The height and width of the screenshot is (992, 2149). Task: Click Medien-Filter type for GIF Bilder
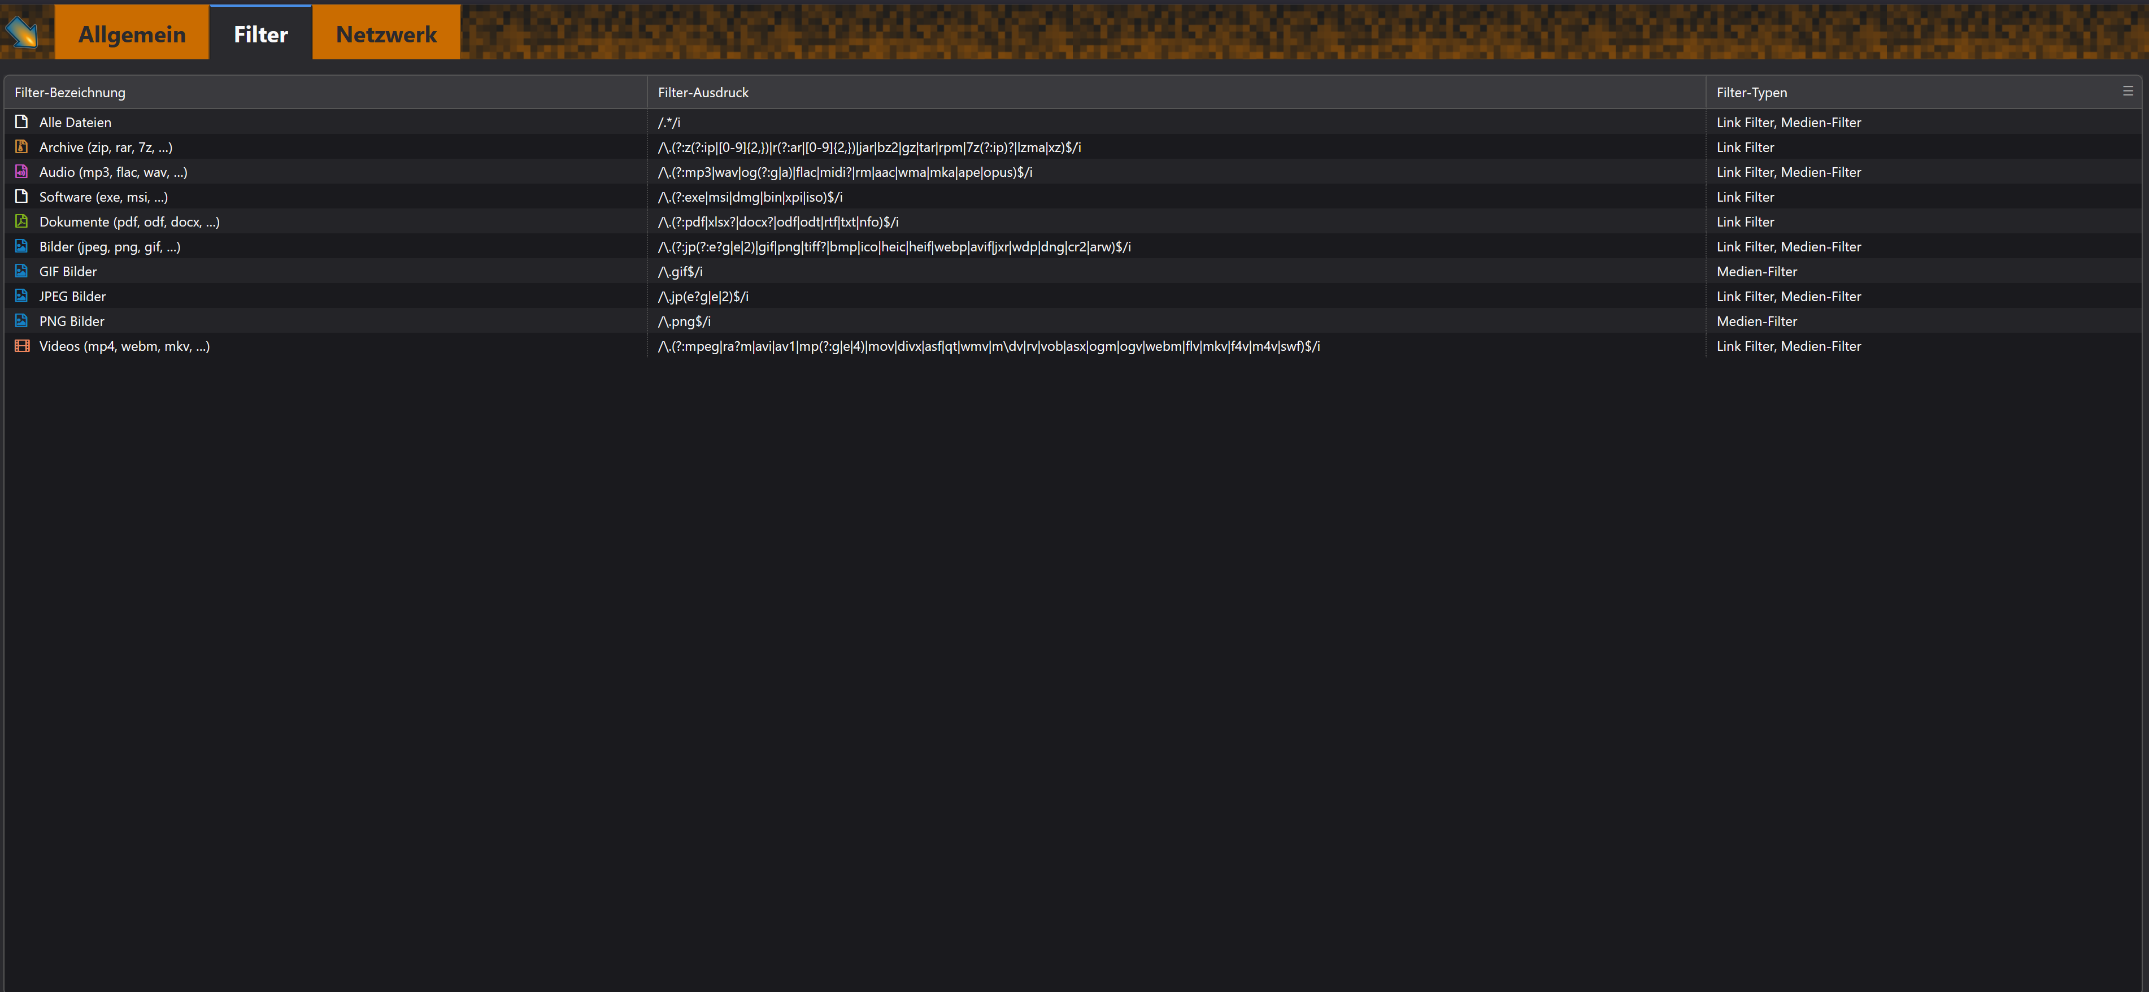[1756, 271]
